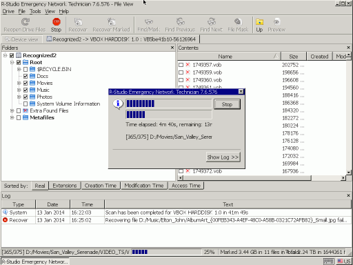Sort by Extensions tab

[x=65, y=186]
